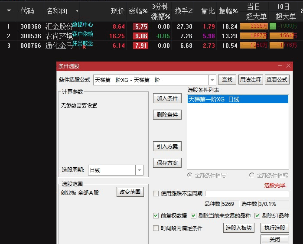The image size is (303, 244).
Task: Click 3339万 bar for 汇金股份
Action: [254, 26]
